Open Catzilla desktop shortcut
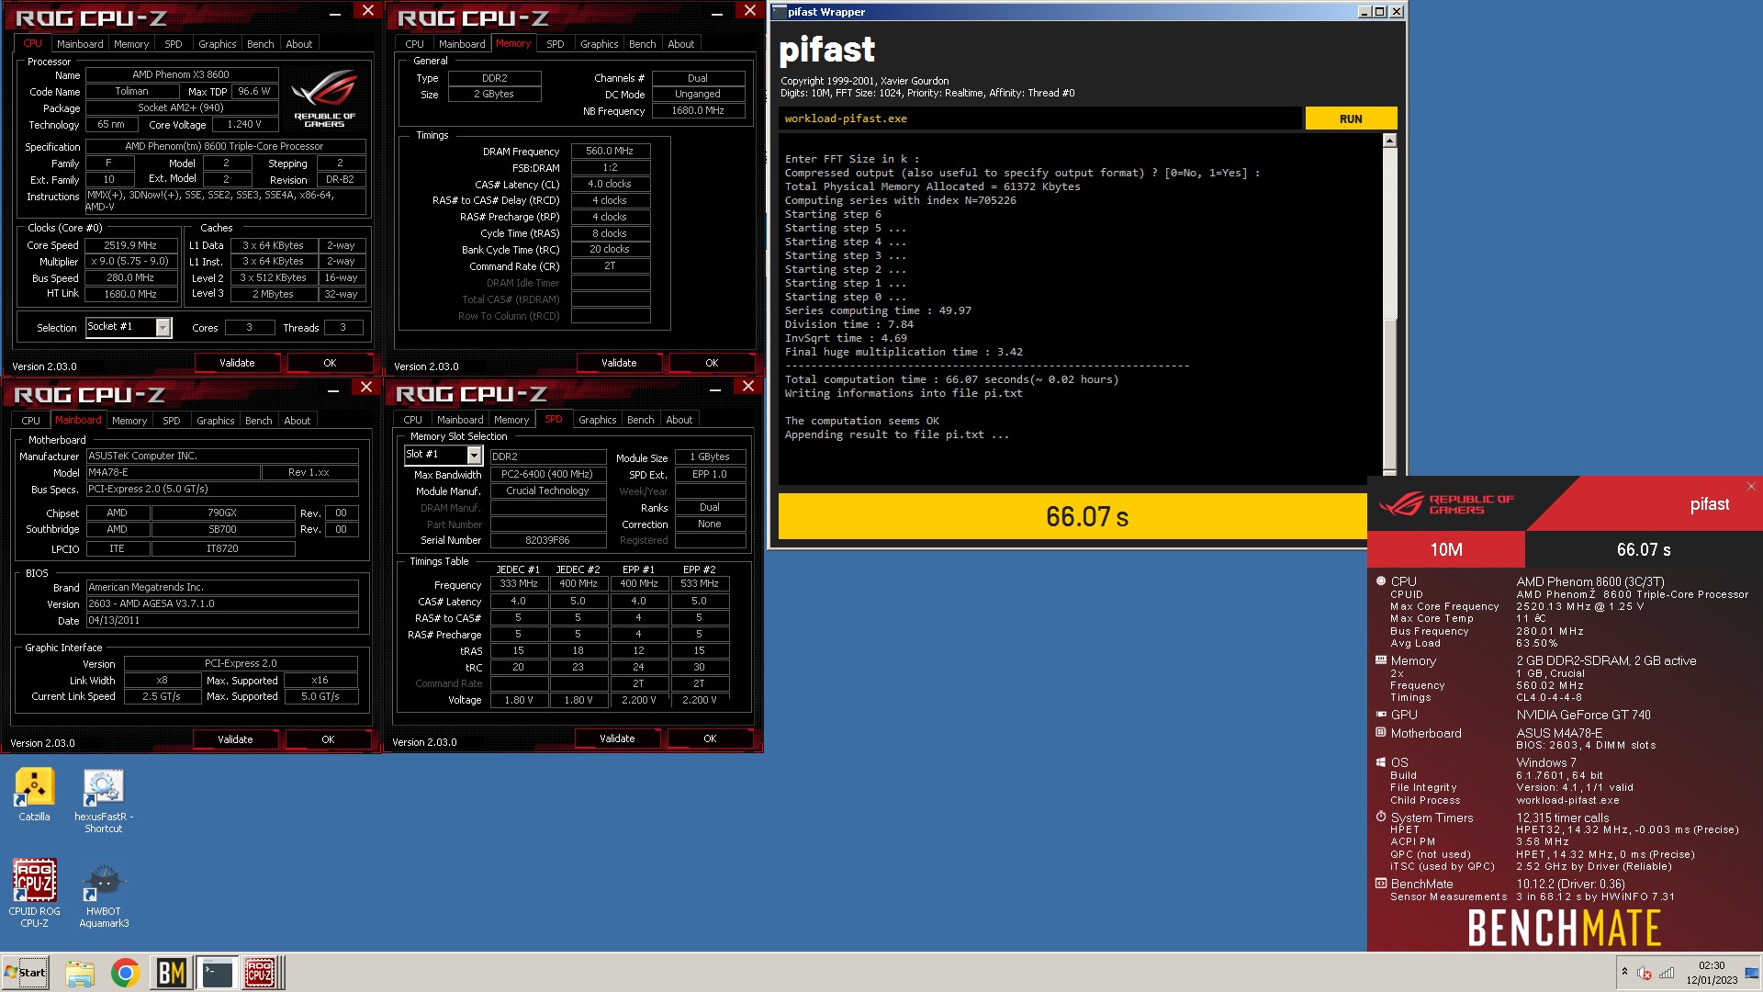The image size is (1763, 992). 34,795
